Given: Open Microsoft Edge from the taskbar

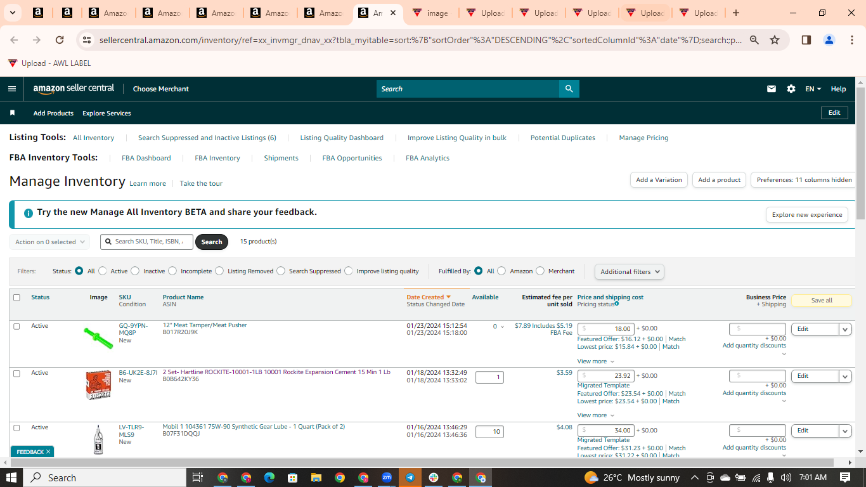Looking at the screenshot, I should [x=269, y=477].
